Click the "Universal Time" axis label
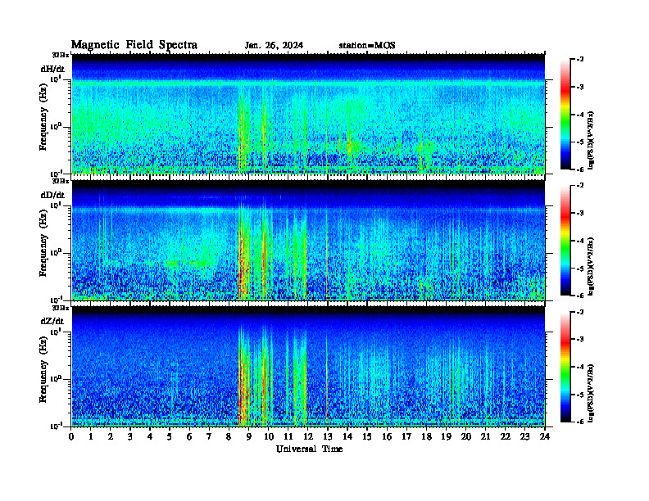 309,449
